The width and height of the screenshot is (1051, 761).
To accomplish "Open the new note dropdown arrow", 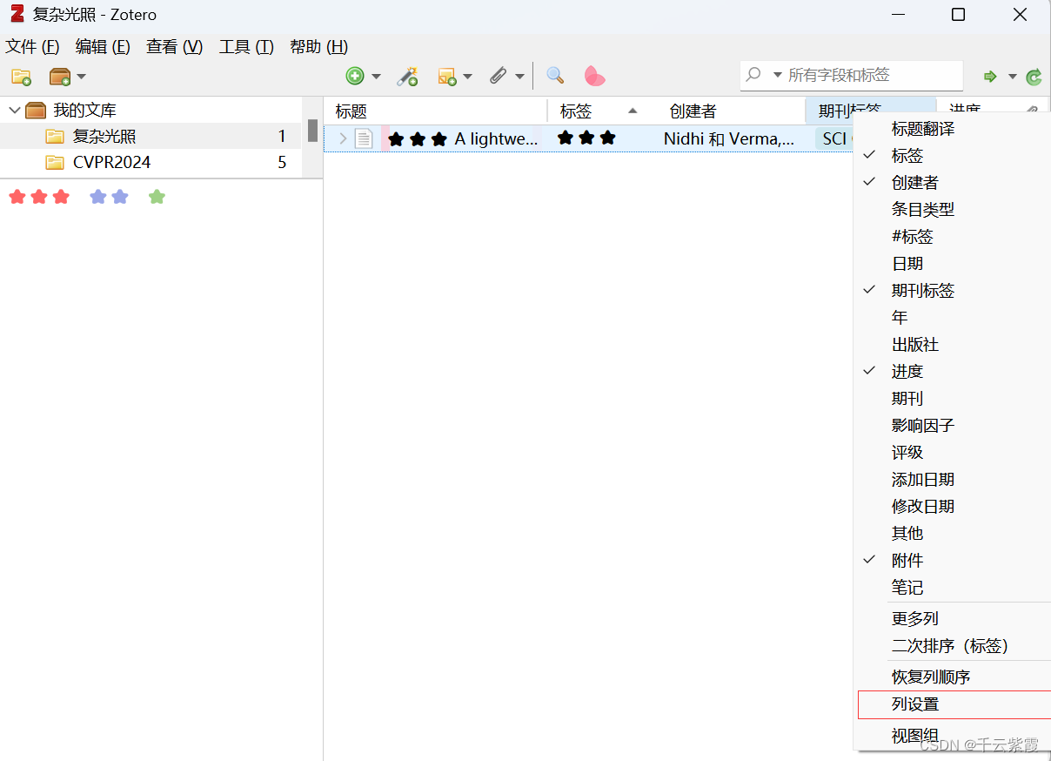I will [467, 77].
